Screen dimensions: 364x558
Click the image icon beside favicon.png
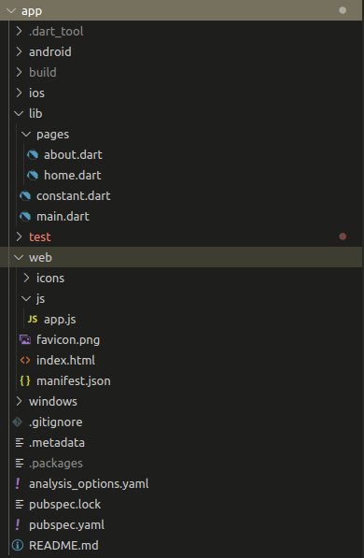coord(25,339)
